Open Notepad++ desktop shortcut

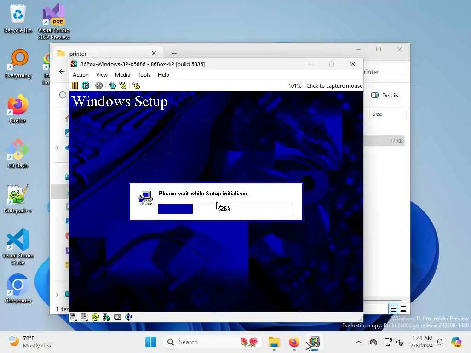coord(18,199)
